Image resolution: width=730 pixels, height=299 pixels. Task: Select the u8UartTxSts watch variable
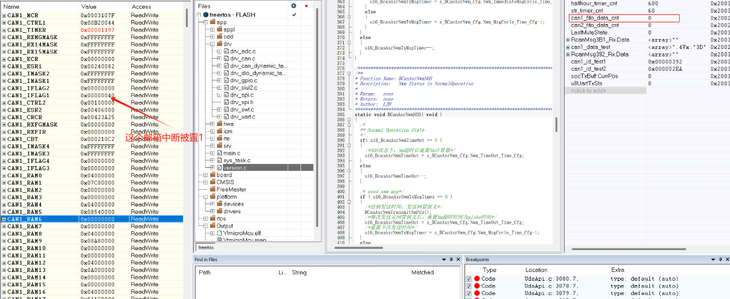(x=588, y=83)
